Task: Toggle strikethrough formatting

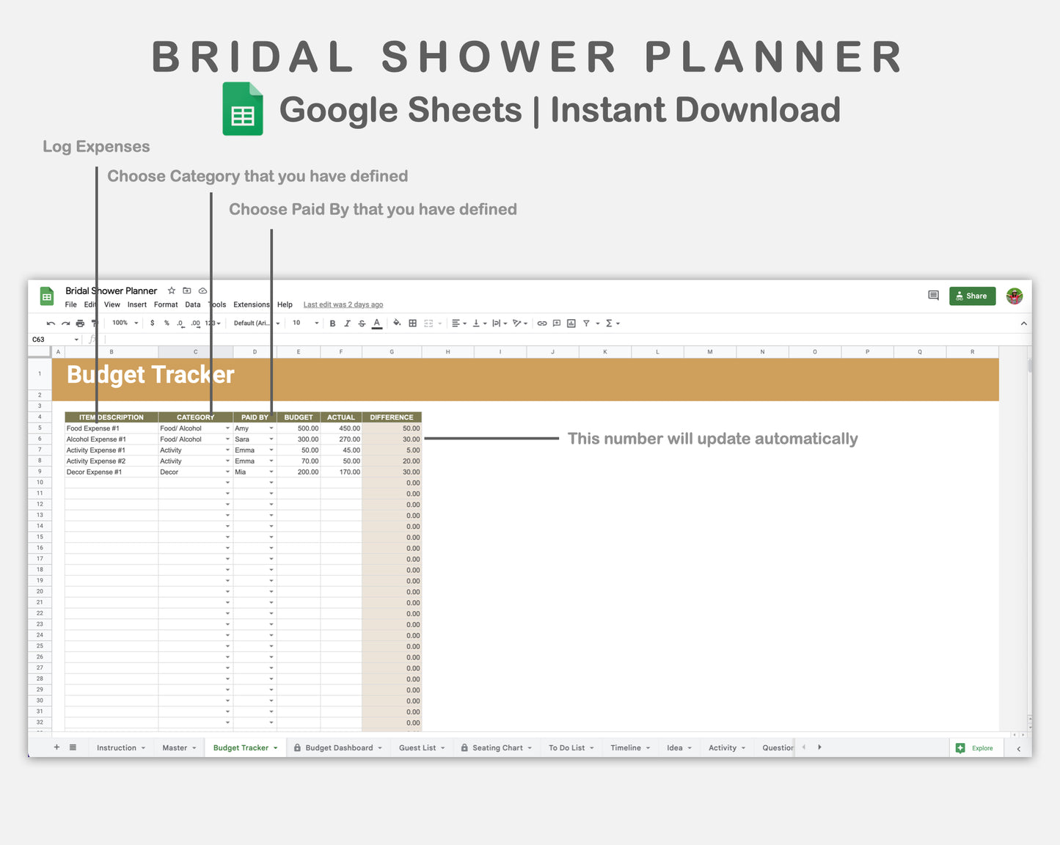Action: pyautogui.click(x=362, y=323)
